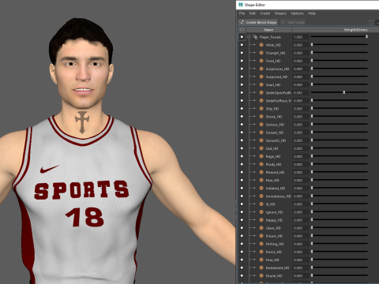The height and width of the screenshot is (284, 379).
Task: Click the Player_Facials blend shape deformer icon
Action: pyautogui.click(x=255, y=37)
